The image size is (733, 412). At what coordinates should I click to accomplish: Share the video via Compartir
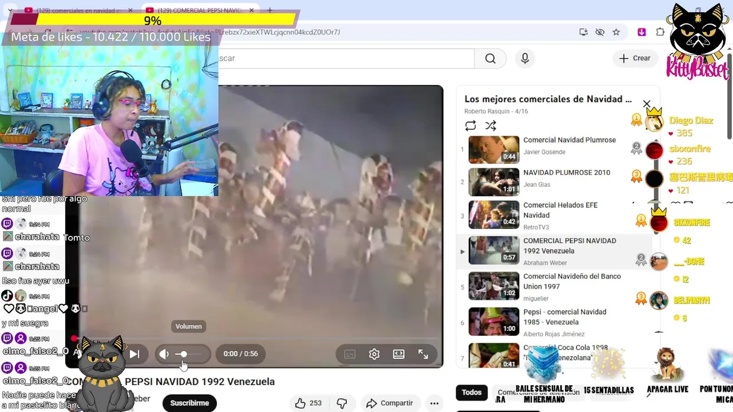click(390, 403)
